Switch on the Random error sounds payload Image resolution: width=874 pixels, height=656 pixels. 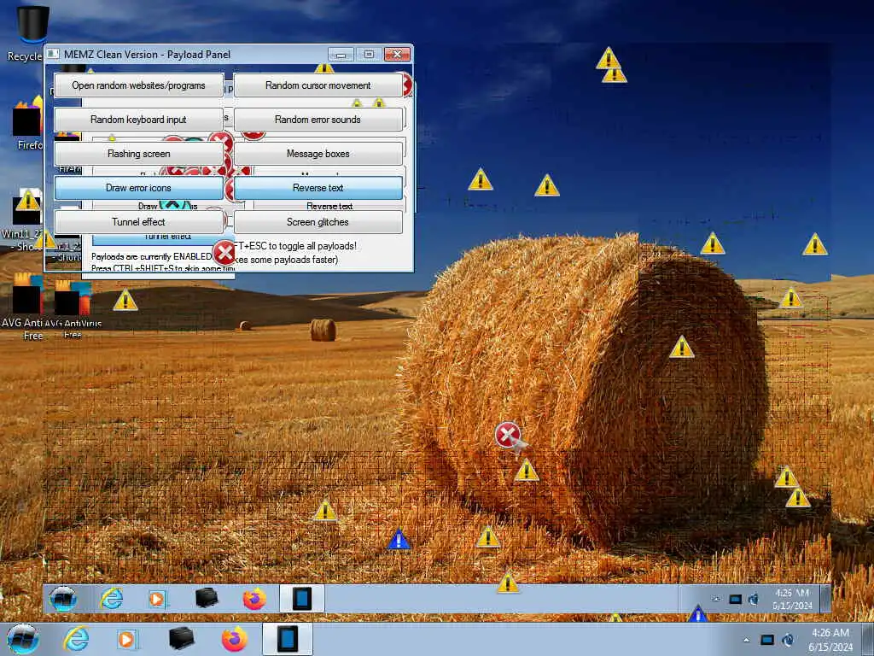tap(318, 120)
